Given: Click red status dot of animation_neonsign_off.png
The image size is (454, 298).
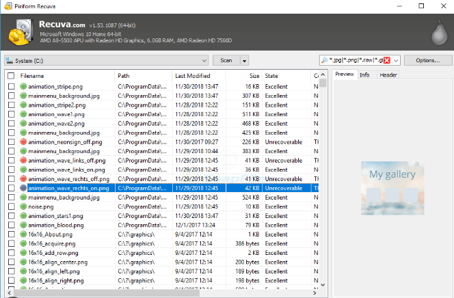Looking at the screenshot, I should (23, 141).
